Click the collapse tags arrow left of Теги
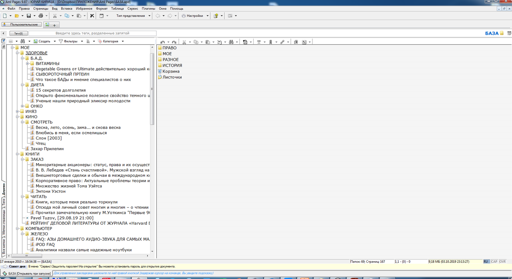Image resolution: width=512 pixels, height=279 pixels. [x=4, y=34]
